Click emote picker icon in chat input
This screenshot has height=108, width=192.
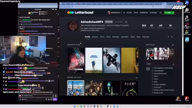(55, 96)
